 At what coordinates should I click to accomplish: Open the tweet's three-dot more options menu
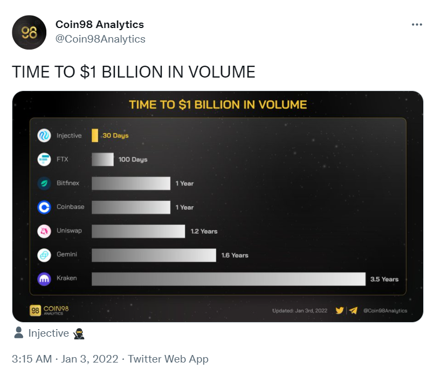pos(417,25)
